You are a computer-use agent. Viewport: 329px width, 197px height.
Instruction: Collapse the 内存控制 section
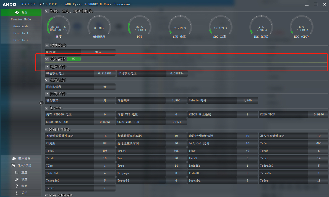click(x=47, y=94)
